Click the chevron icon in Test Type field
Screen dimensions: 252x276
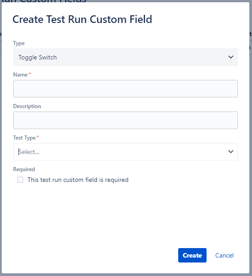[x=231, y=152]
